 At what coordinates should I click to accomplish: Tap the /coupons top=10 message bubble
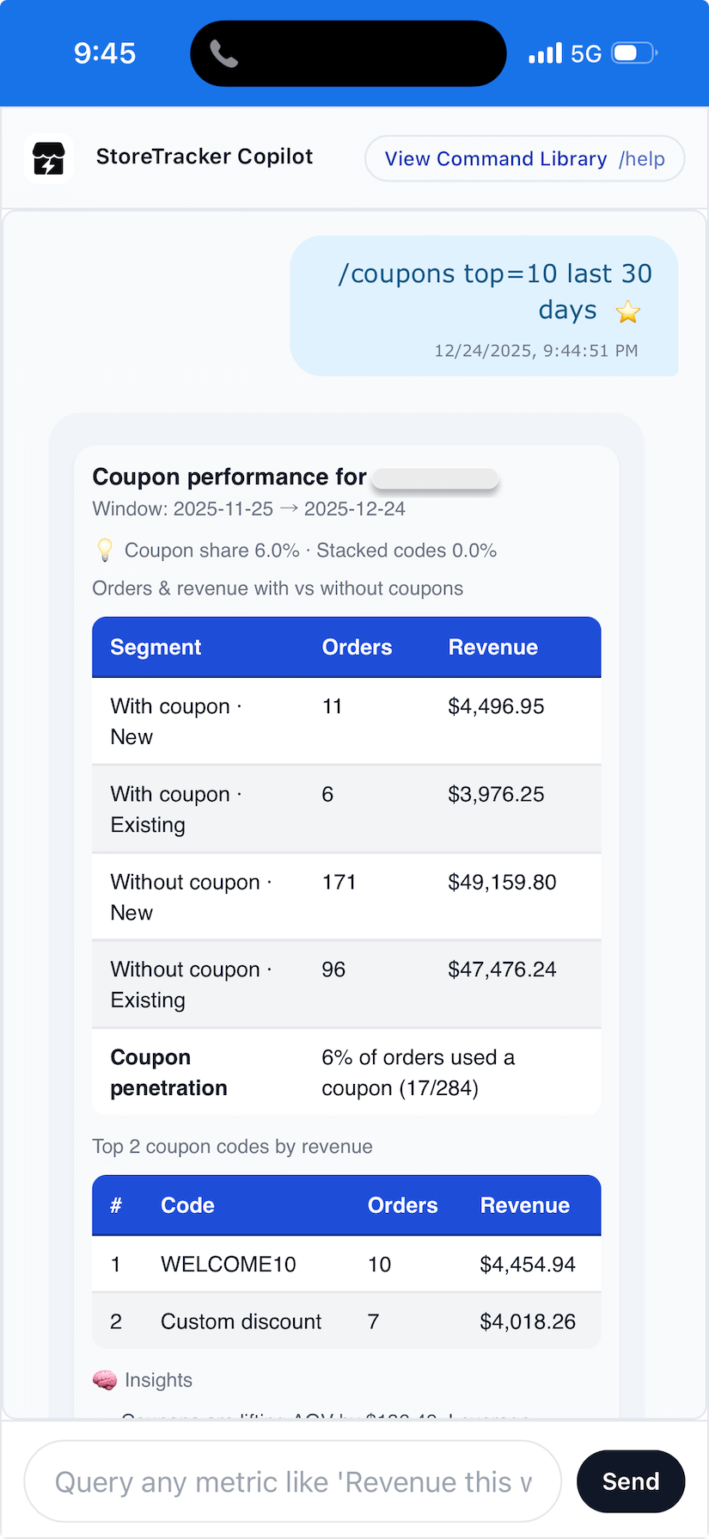(x=484, y=305)
